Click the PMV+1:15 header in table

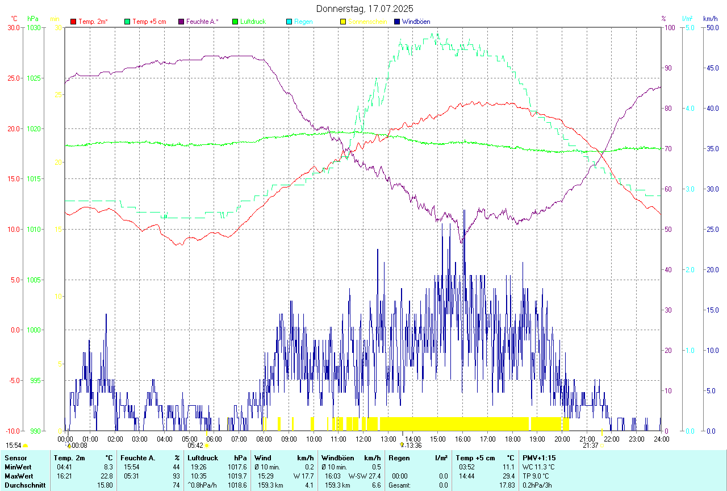click(x=539, y=457)
